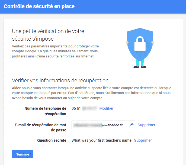
Task: Click the white padlock on the shield
Action: [140, 44]
